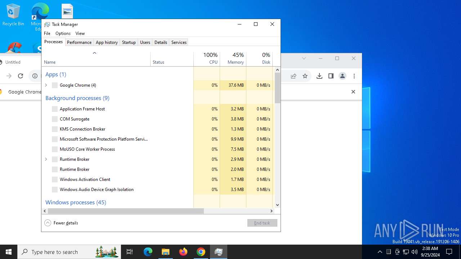The height and width of the screenshot is (259, 461).
Task: Switch to the App history tab
Action: [107, 42]
